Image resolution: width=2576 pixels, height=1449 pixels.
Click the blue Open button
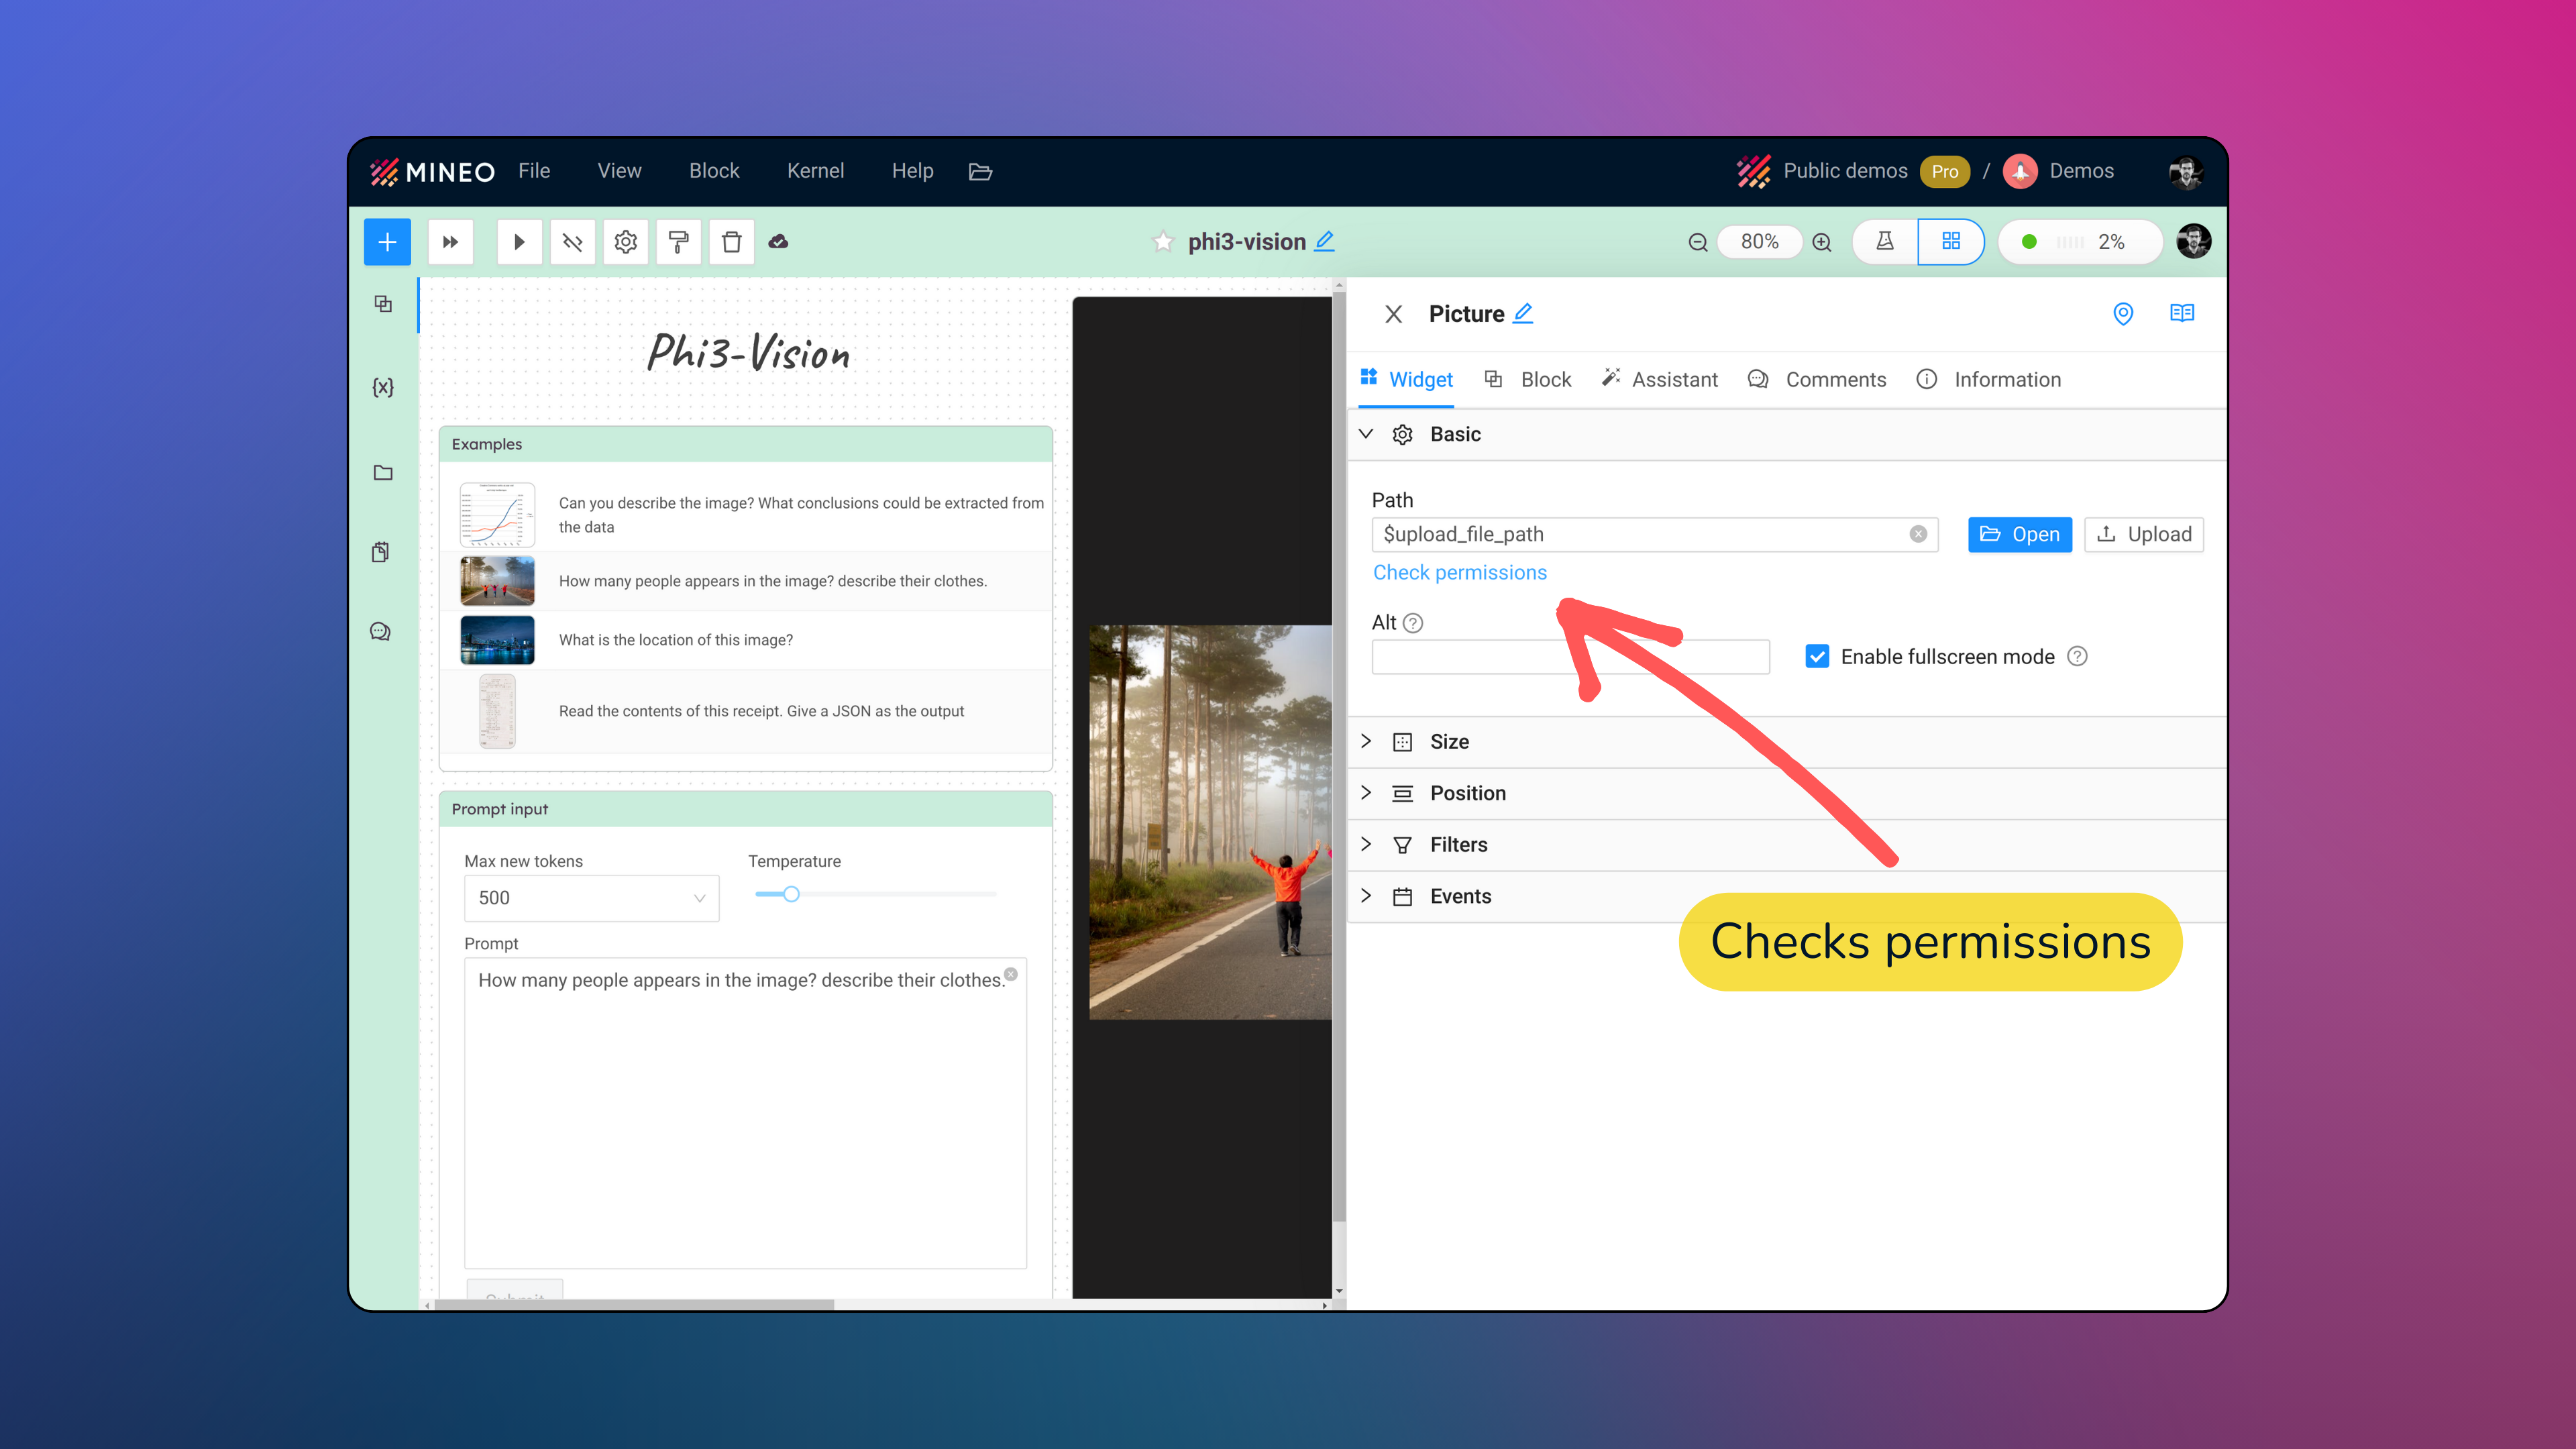pos(2020,534)
